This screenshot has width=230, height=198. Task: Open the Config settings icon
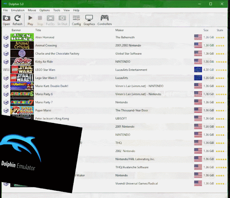coord(76,20)
